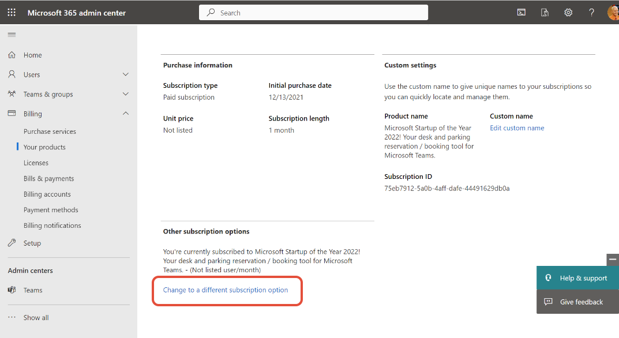Open Bills & payments
The height and width of the screenshot is (338, 619).
[x=48, y=178]
